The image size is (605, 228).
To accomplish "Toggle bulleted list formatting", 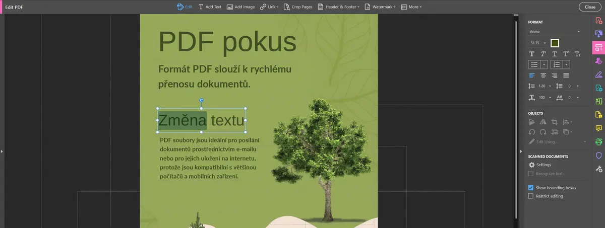I will tap(534, 64).
